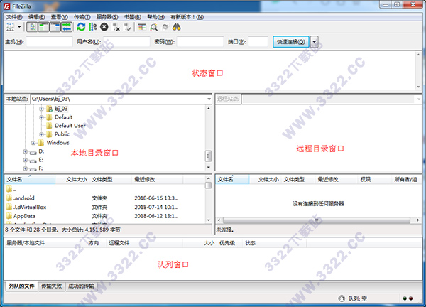Open the 帮助(H) menu
The width and height of the screenshot is (426, 307).
[x=156, y=17]
